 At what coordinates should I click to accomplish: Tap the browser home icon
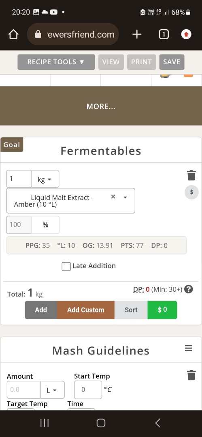tap(13, 34)
